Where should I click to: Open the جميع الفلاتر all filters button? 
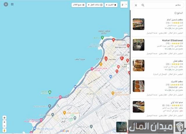[x=78, y=5]
